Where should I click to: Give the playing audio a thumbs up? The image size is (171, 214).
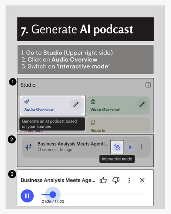(103, 180)
